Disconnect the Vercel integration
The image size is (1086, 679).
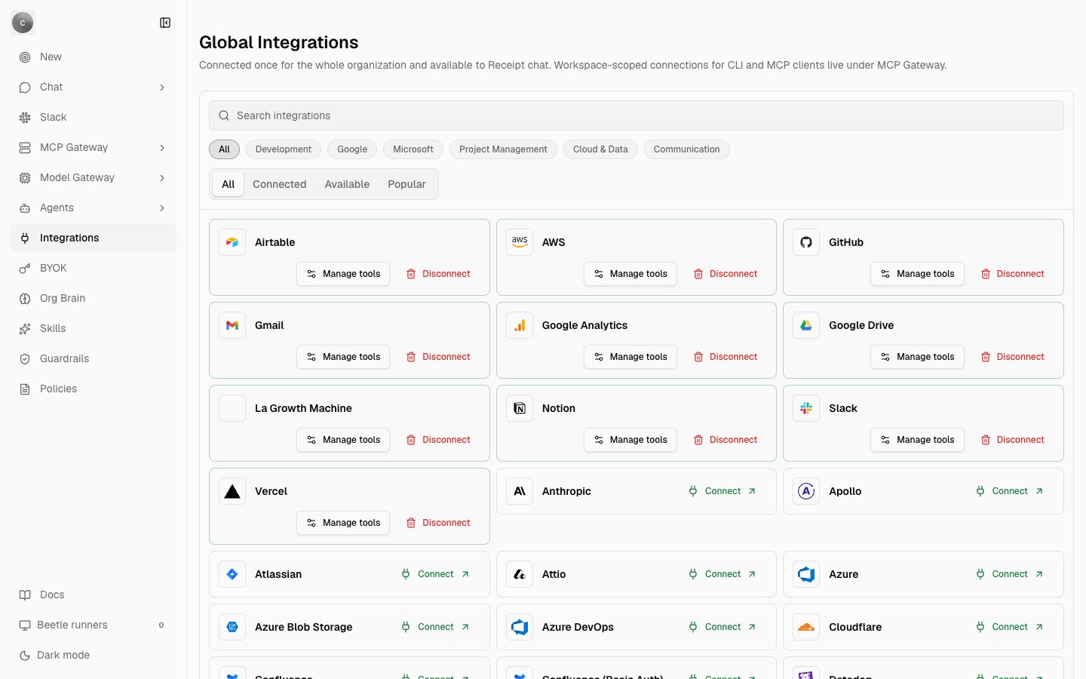pos(438,523)
